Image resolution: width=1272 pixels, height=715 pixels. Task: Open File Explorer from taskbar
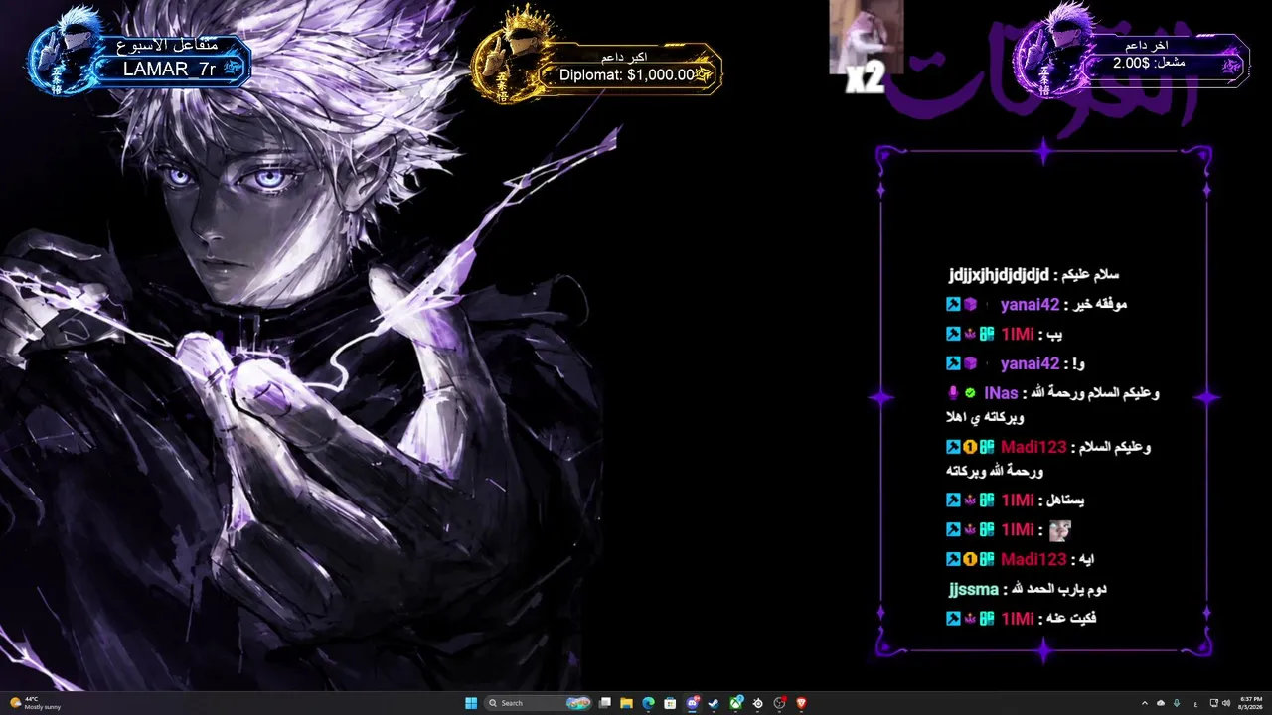tap(626, 703)
